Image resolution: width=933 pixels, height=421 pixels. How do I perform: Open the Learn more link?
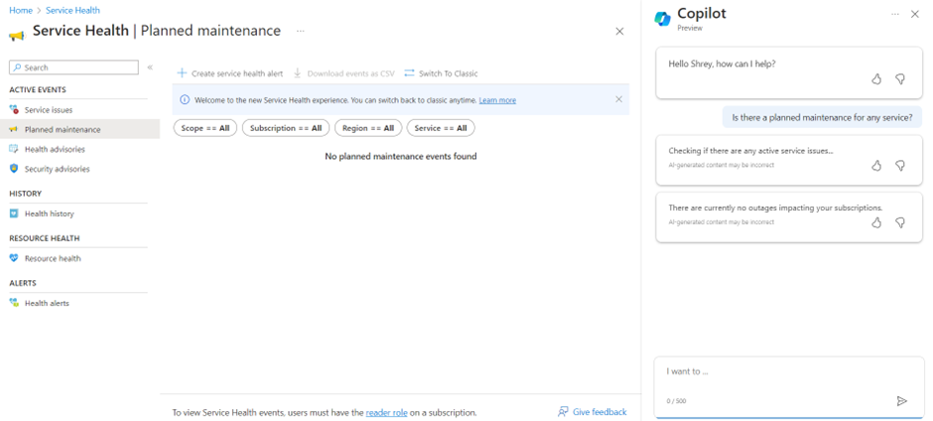coord(497,100)
